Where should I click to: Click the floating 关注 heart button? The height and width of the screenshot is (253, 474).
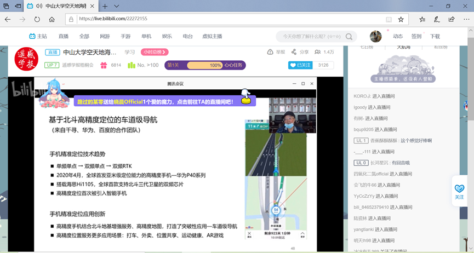tap(459, 191)
